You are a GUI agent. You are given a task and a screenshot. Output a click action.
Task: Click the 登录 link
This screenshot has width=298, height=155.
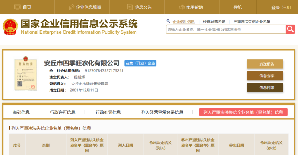click(275, 7)
